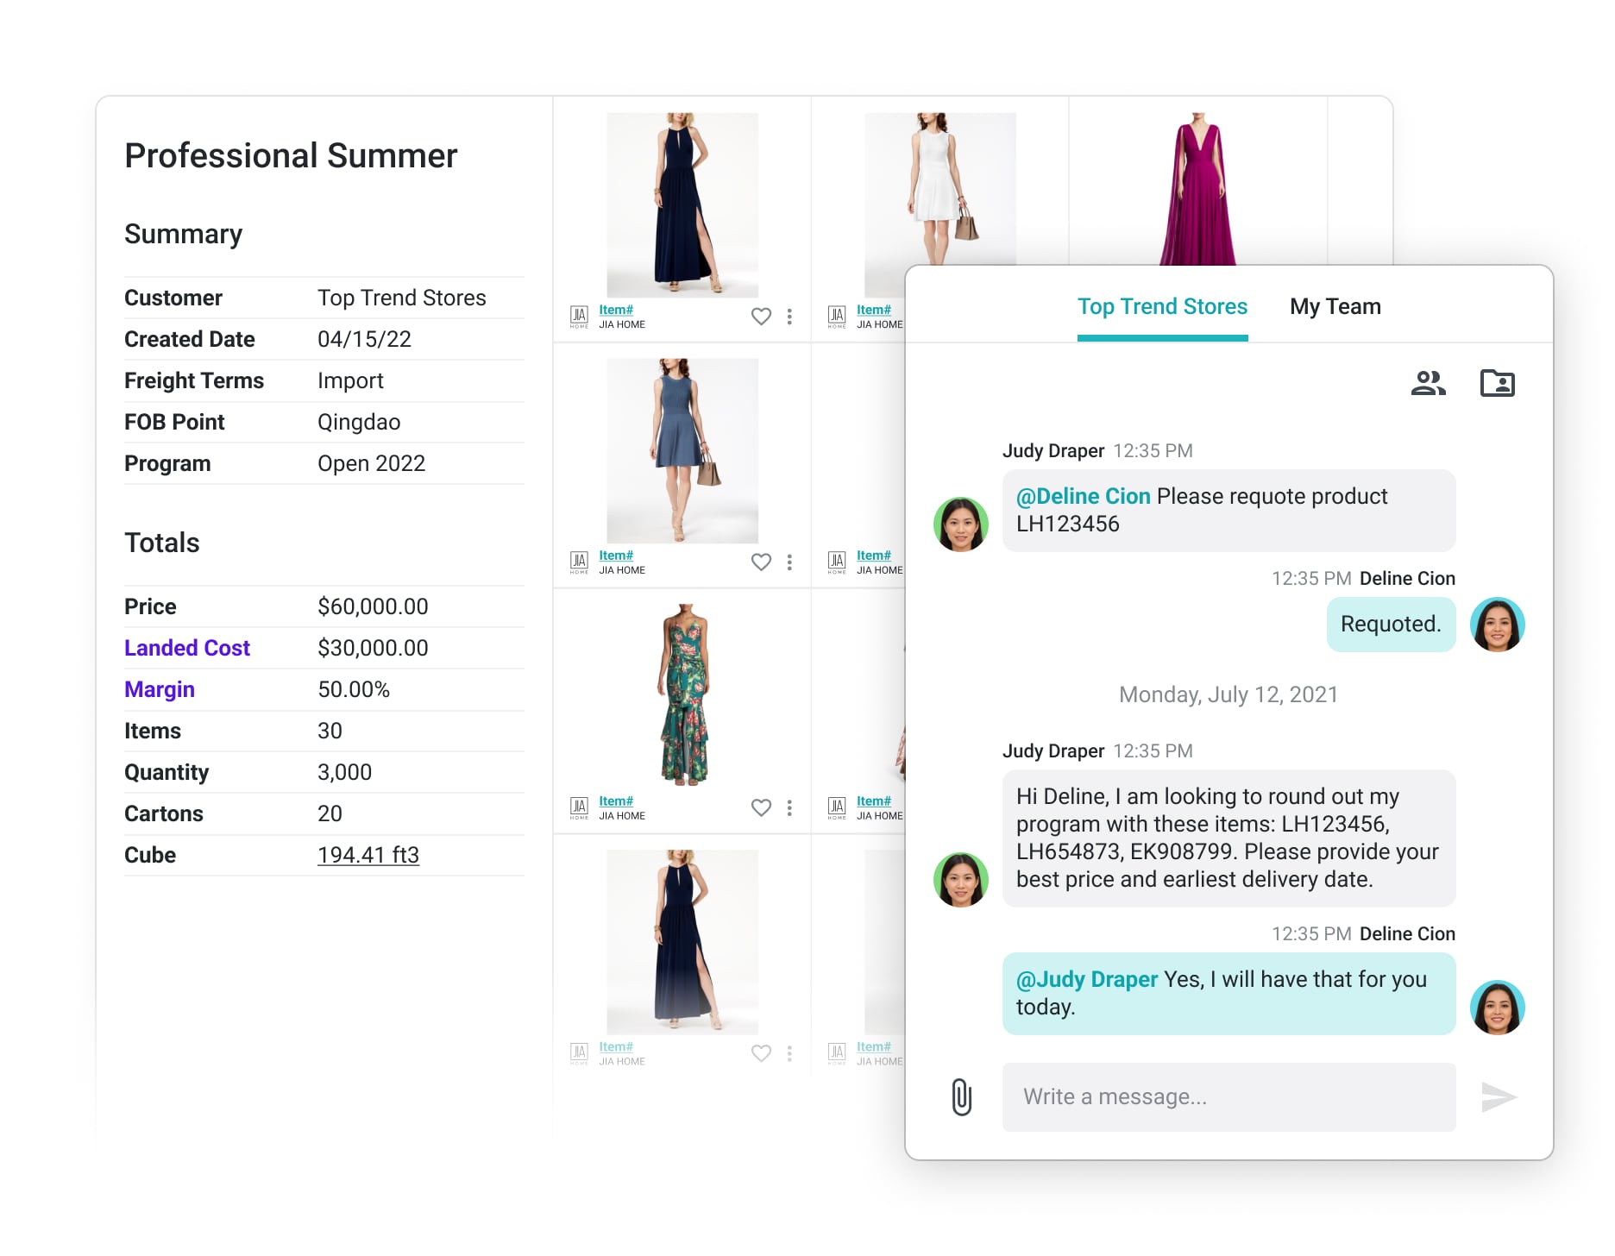Click into the Write a message field
Viewport: 1615px width, 1256px height.
pos(1229,1096)
